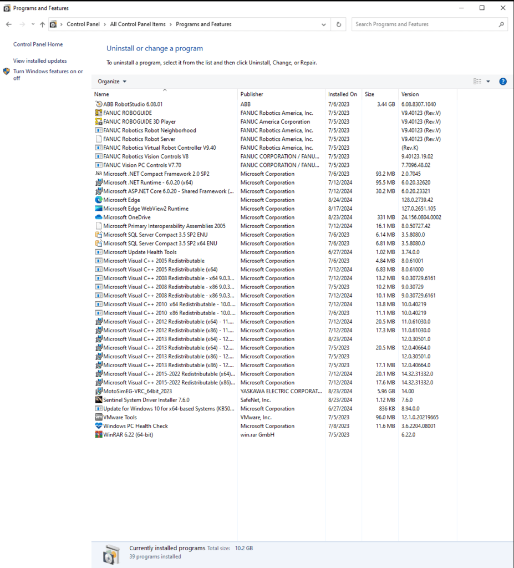
Task: Select Visual C++ 2015-2022 Redistributable (x86) entry
Action: [x=169, y=382]
